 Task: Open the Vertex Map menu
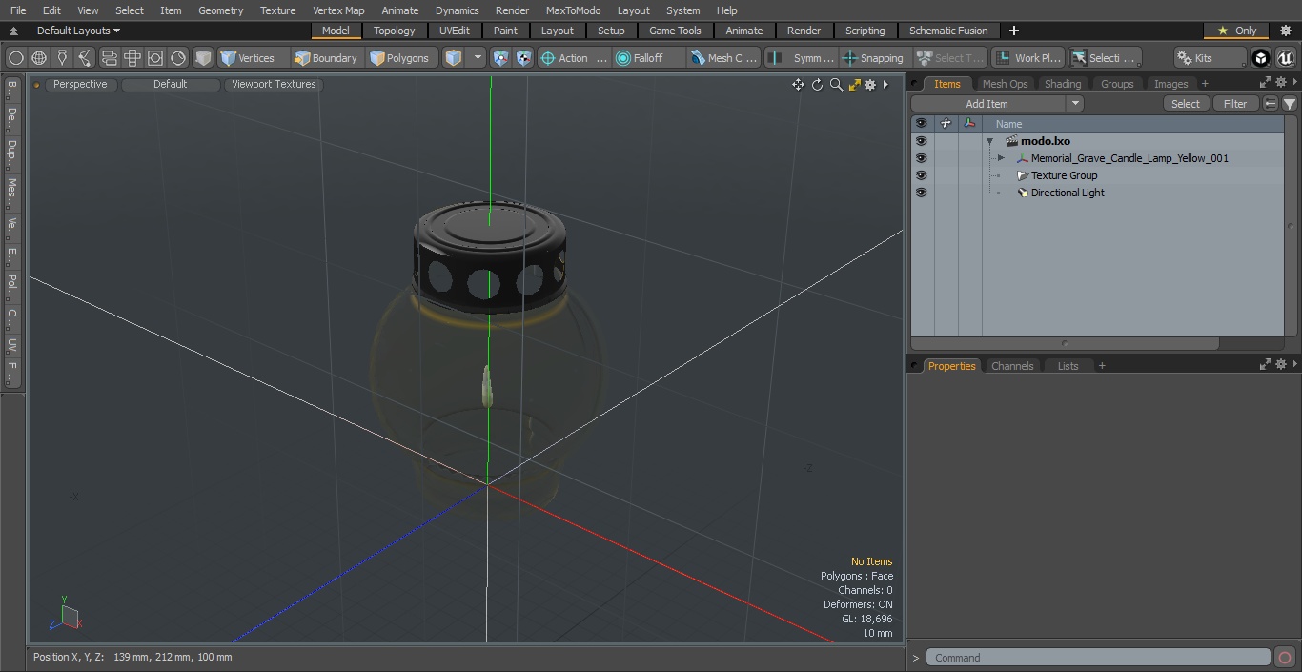[338, 10]
